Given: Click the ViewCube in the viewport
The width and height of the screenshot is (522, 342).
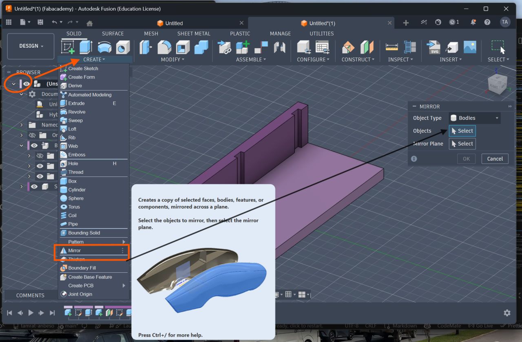Looking at the screenshot, I should [x=498, y=84].
